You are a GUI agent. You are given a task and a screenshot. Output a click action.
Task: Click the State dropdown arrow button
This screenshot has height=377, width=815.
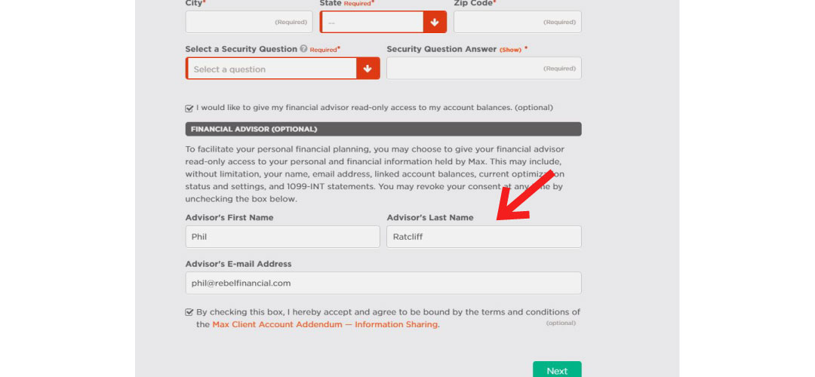(x=435, y=23)
